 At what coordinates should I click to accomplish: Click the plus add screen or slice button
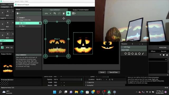(x=18, y=13)
